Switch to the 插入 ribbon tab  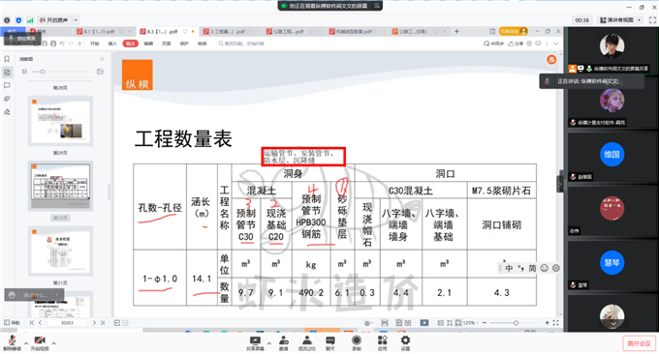click(112, 44)
